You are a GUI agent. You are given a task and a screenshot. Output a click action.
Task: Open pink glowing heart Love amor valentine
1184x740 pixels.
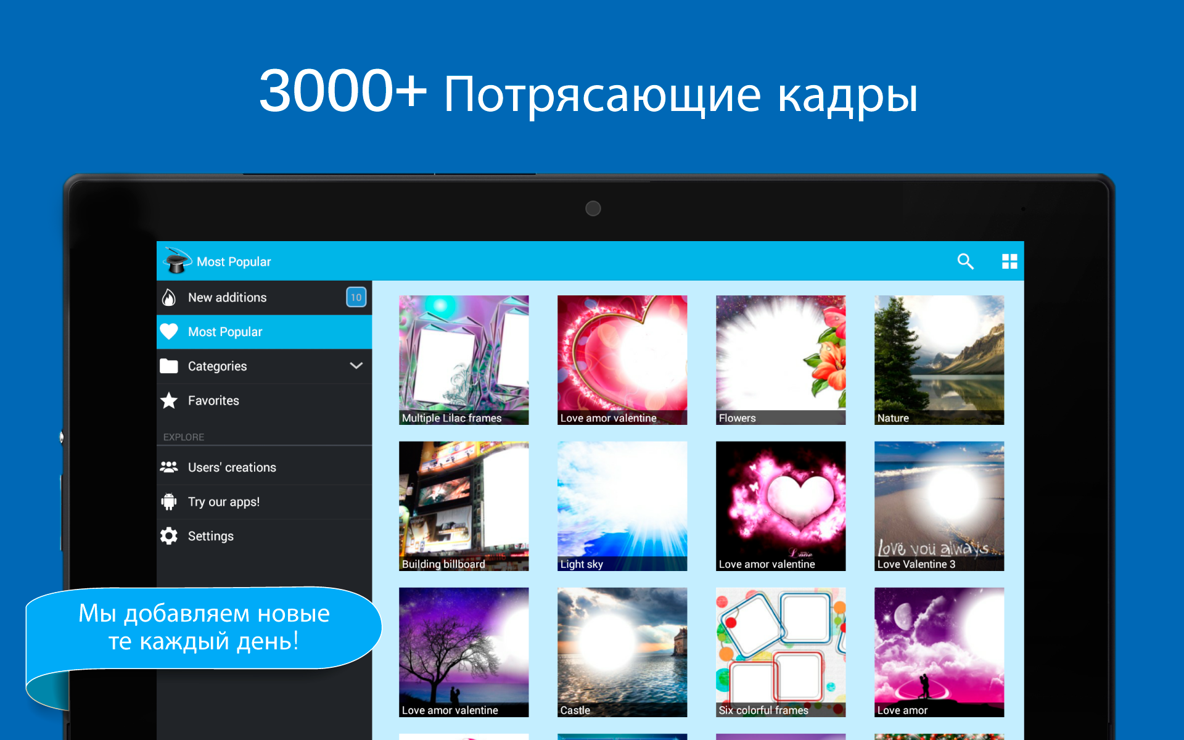781,506
